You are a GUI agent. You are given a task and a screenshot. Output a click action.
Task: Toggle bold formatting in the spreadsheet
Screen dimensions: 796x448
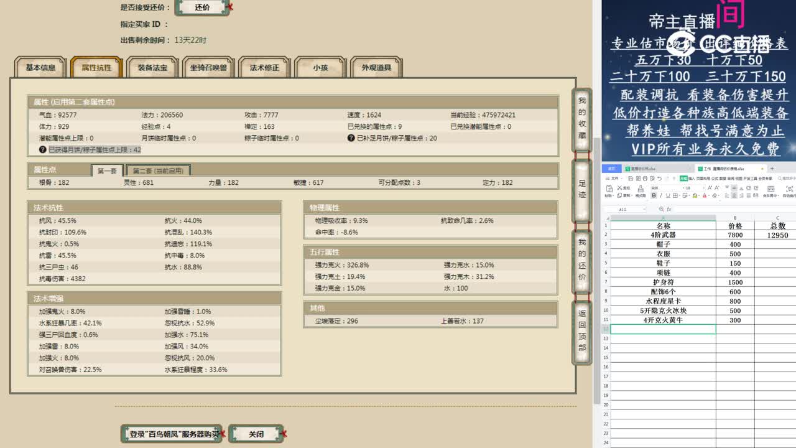coord(654,194)
